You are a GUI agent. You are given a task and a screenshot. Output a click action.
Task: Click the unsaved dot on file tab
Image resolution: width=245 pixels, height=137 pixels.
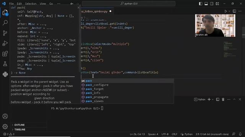110,11
